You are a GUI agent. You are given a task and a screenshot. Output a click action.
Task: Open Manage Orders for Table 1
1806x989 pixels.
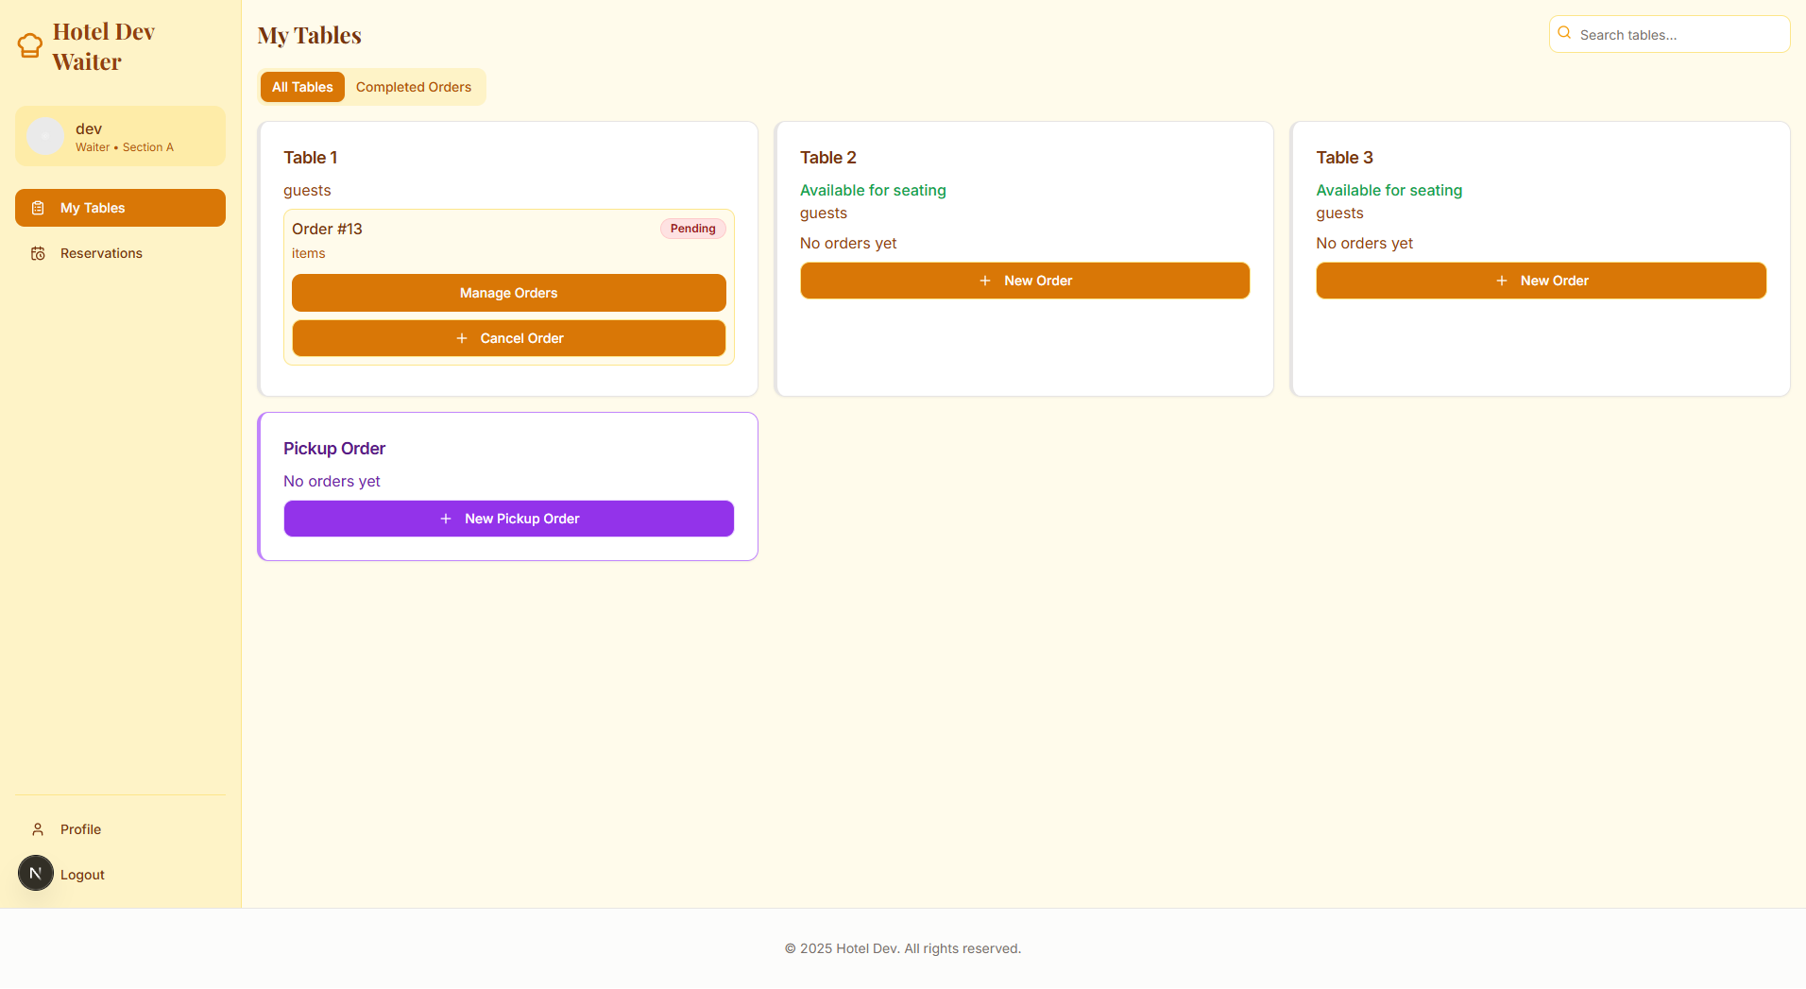(508, 293)
